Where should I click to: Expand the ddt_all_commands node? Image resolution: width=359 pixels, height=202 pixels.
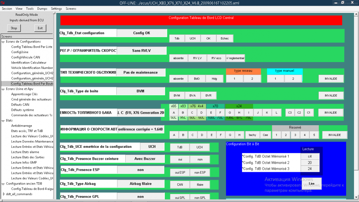(x=4, y=194)
